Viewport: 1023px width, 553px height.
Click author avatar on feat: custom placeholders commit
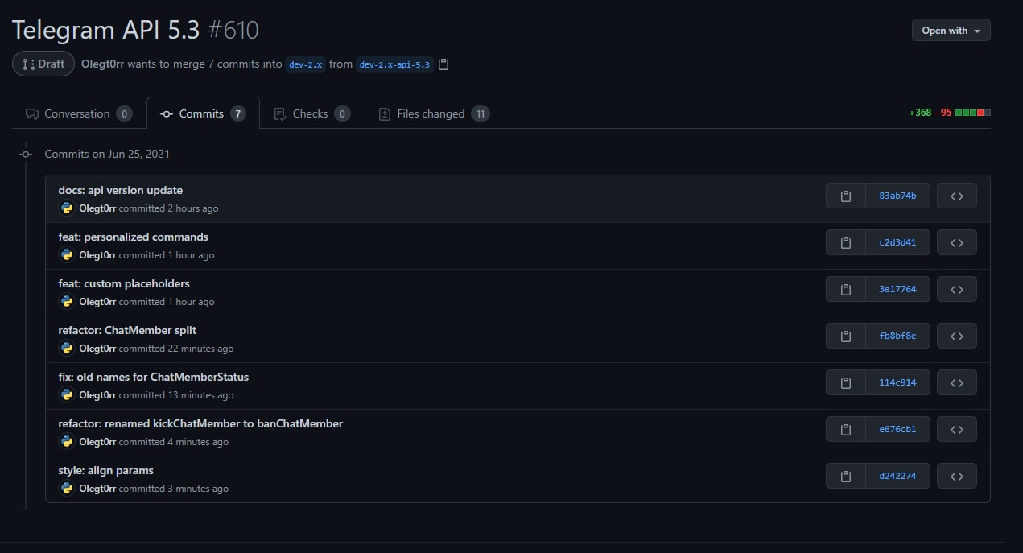(x=67, y=302)
